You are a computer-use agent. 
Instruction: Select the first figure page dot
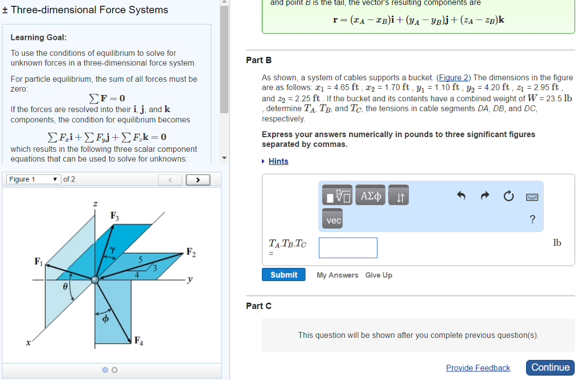point(105,370)
